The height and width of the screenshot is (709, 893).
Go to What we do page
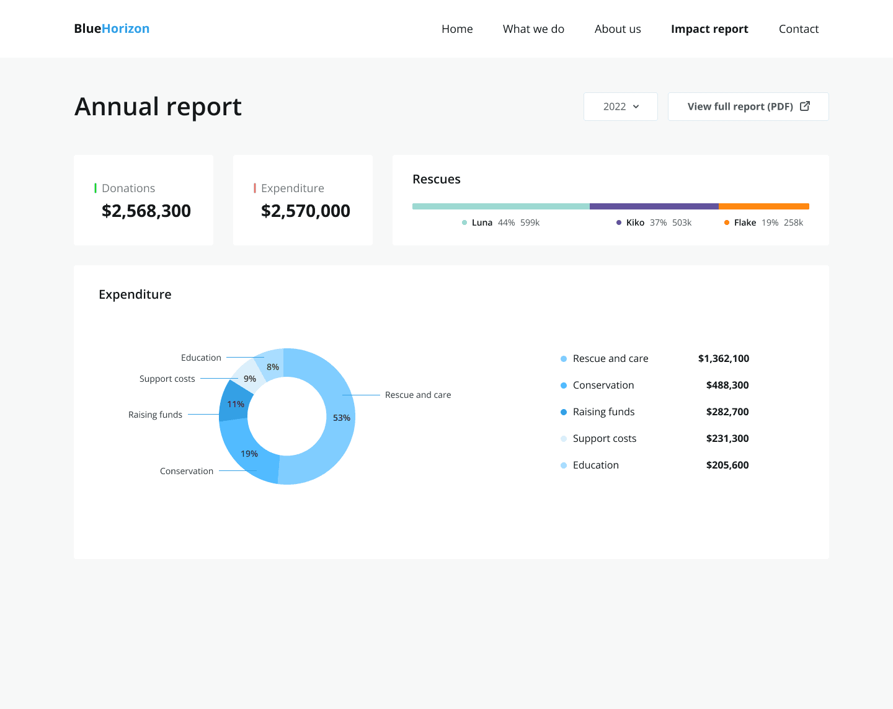(533, 29)
